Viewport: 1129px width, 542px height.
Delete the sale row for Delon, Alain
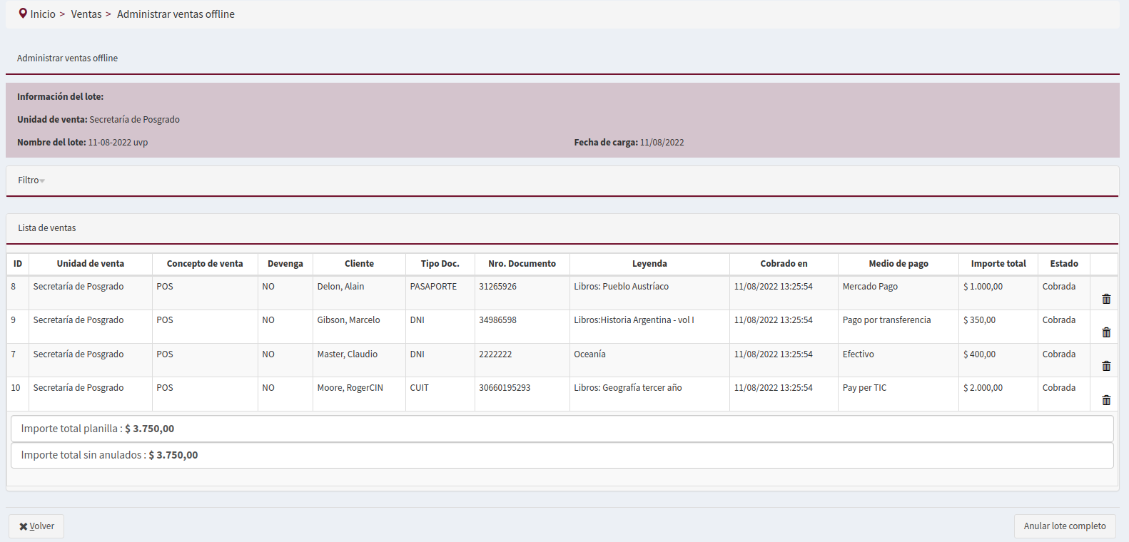coord(1106,299)
